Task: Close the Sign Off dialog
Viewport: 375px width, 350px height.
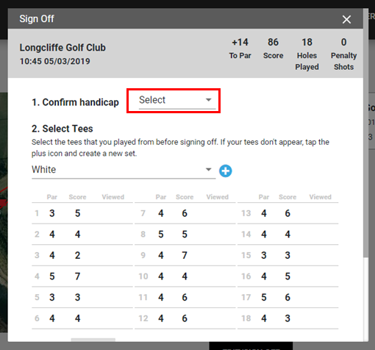Action: (346, 19)
